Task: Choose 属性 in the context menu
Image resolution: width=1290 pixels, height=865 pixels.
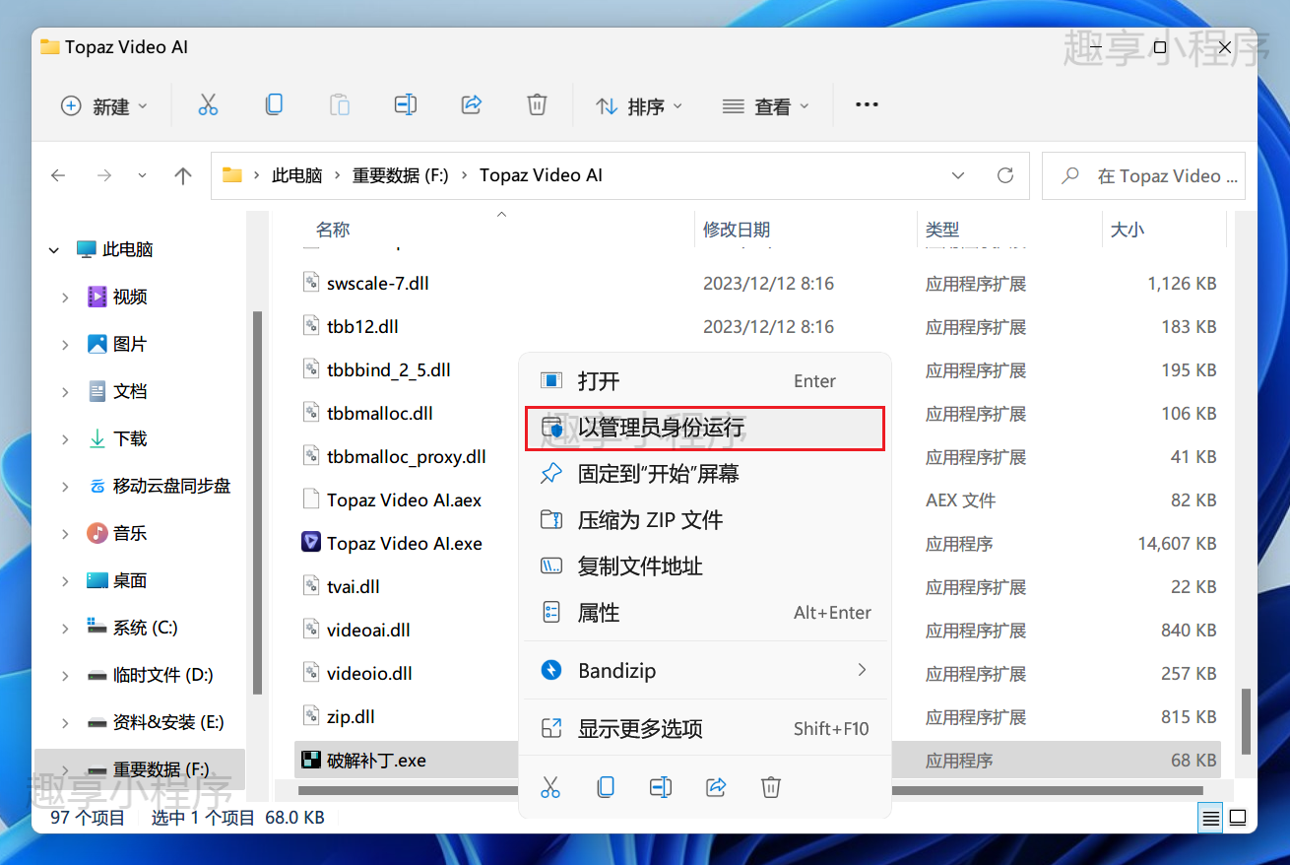Action: (x=705, y=612)
